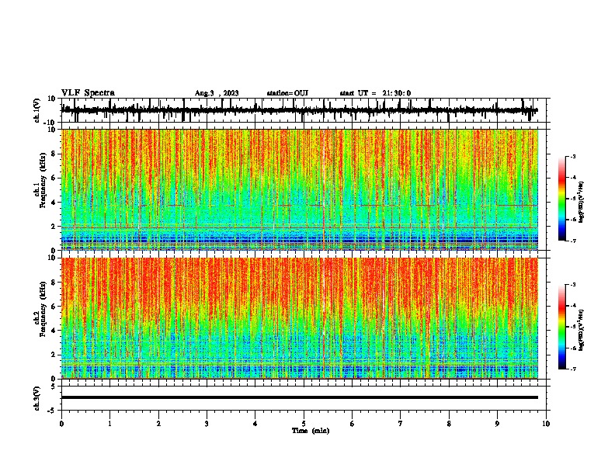Click the time axis tick label '0'
Image resolution: width=615 pixels, height=475 pixels.
click(61, 423)
